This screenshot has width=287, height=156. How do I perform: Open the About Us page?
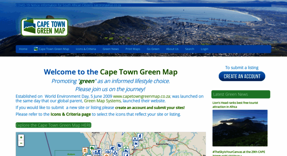(x=172, y=49)
